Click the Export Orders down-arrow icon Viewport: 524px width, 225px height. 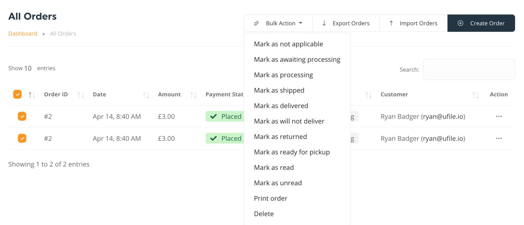point(324,23)
